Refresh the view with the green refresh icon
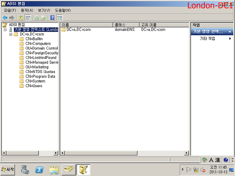 pos(37,18)
